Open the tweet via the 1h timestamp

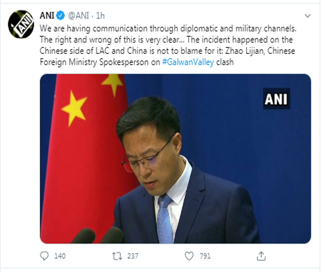click(x=100, y=16)
